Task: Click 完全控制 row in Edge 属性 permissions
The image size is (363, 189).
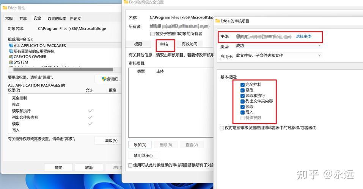Action: click(x=65, y=98)
